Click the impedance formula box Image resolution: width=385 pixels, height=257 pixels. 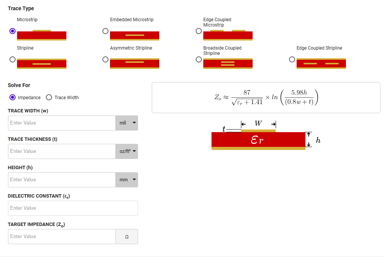[266, 98]
